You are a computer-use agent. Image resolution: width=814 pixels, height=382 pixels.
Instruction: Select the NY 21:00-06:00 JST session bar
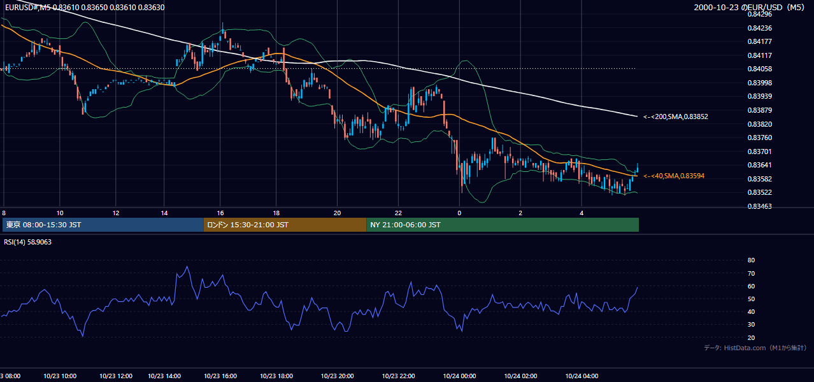pos(503,225)
